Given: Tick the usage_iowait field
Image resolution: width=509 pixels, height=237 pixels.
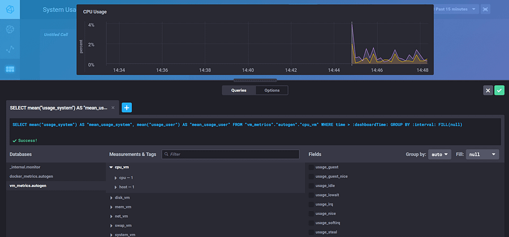Looking at the screenshot, I should pyautogui.click(x=312, y=195).
